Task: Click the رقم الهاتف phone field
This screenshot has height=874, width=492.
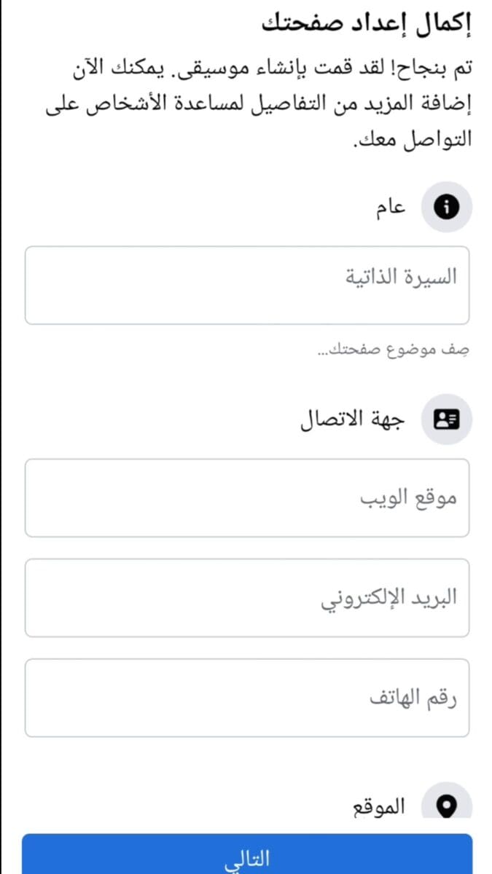Action: click(247, 698)
